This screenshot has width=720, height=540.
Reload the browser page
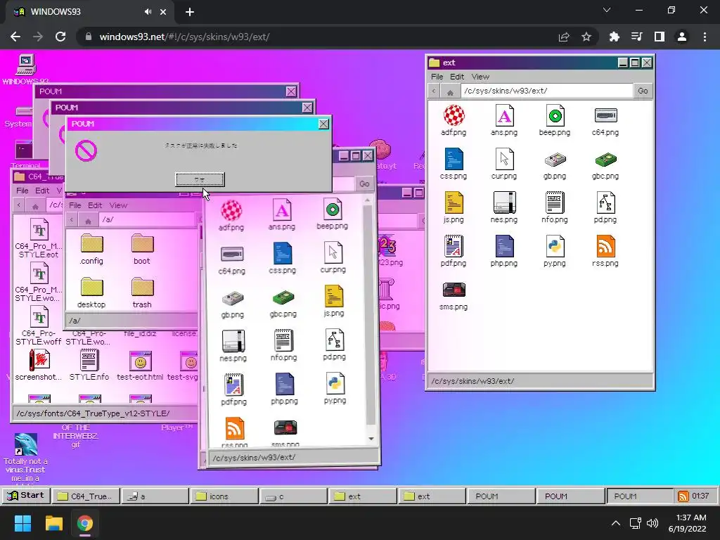click(60, 37)
